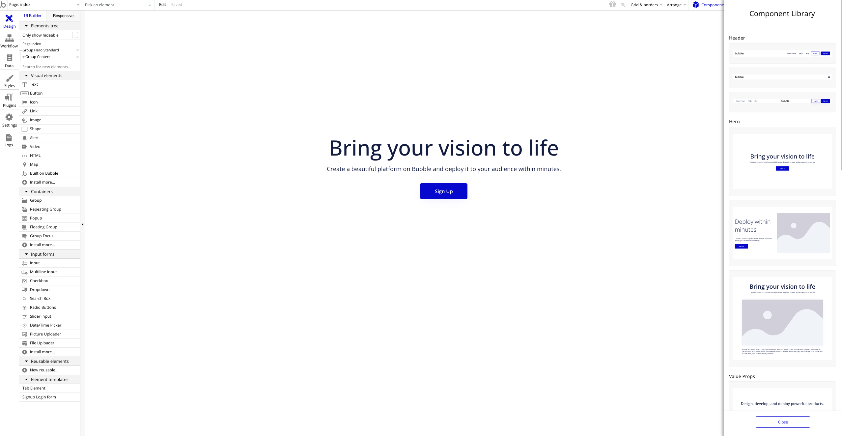Switch to the Responsive tab
This screenshot has height=436, width=842.
point(63,15)
